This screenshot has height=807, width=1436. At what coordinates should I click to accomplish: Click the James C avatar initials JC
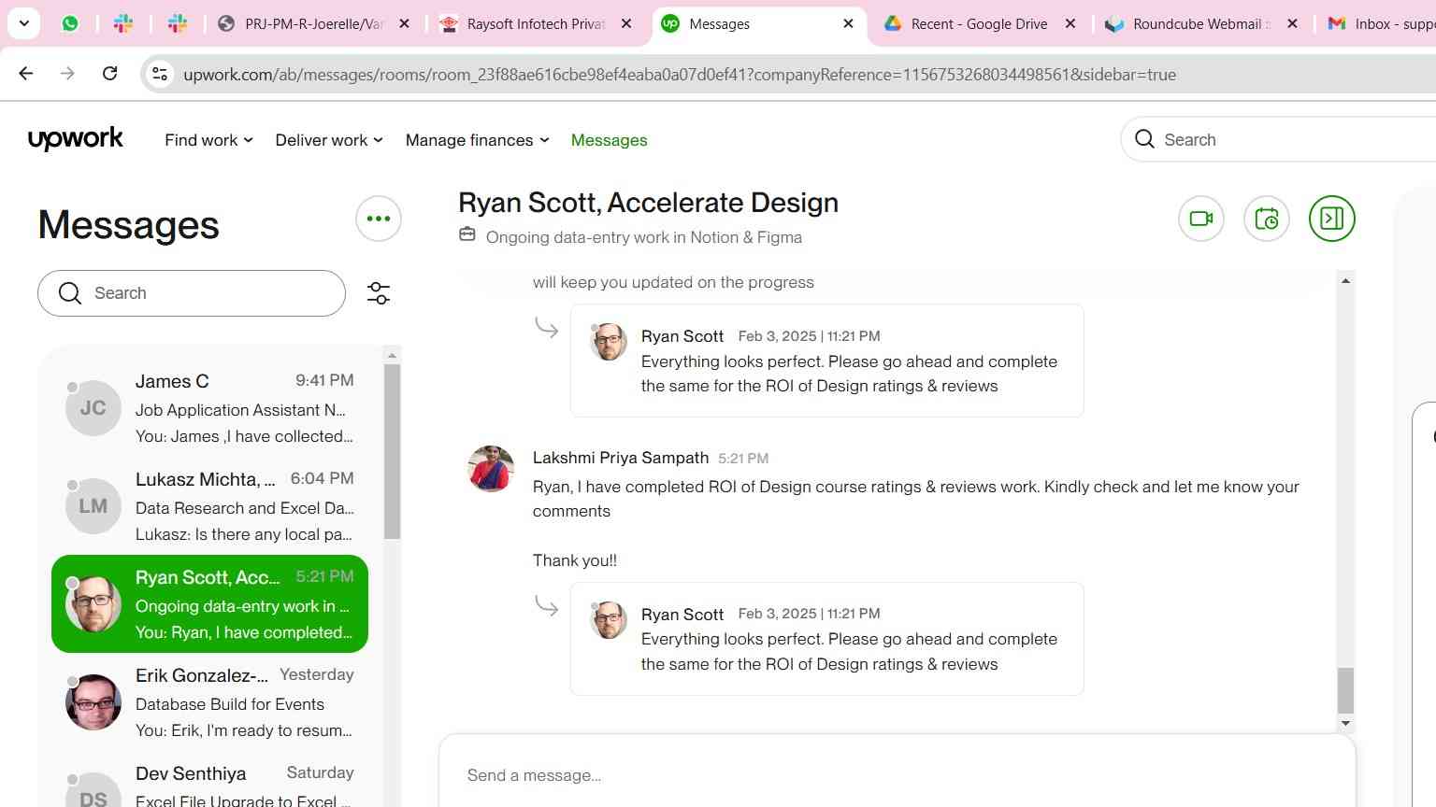pos(93,408)
